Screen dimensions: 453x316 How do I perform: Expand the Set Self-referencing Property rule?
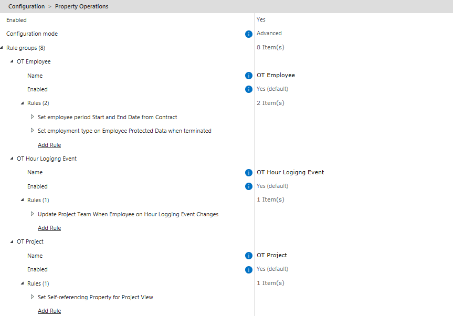pyautogui.click(x=33, y=297)
